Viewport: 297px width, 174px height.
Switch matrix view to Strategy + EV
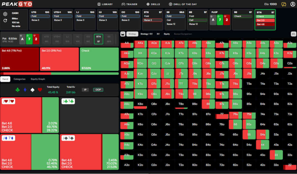tap(146, 34)
